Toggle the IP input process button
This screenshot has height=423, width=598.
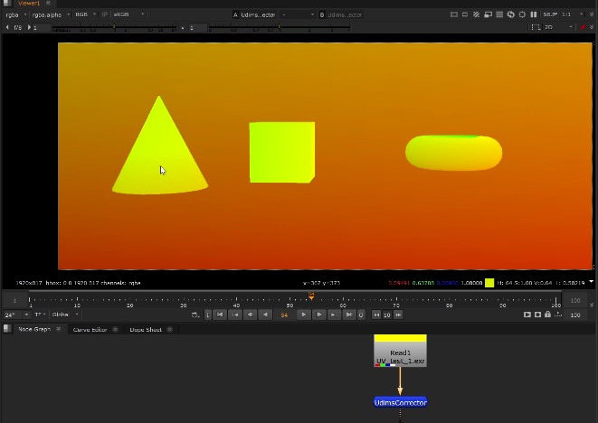pos(104,14)
